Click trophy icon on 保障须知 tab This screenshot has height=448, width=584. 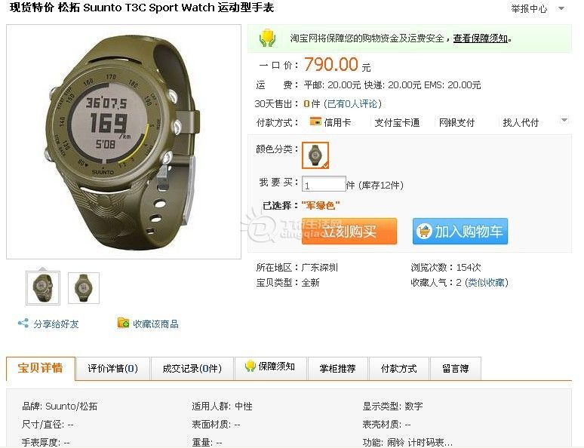point(251,367)
